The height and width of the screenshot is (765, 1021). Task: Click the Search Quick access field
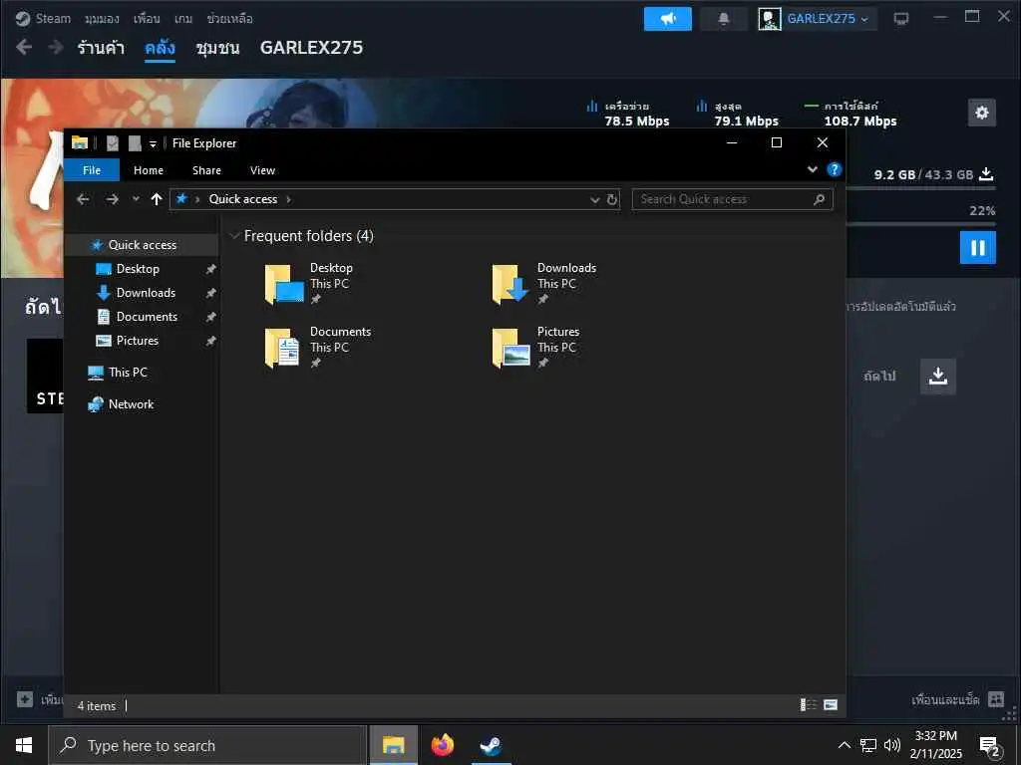point(732,199)
